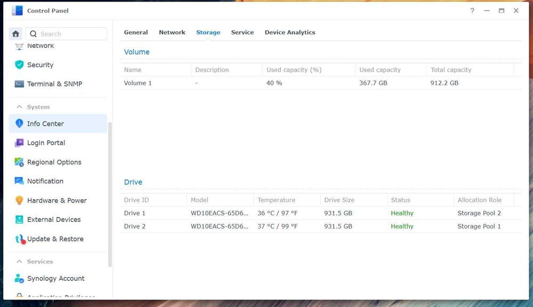Click the Drive section heading
The width and height of the screenshot is (533, 307).
(133, 182)
